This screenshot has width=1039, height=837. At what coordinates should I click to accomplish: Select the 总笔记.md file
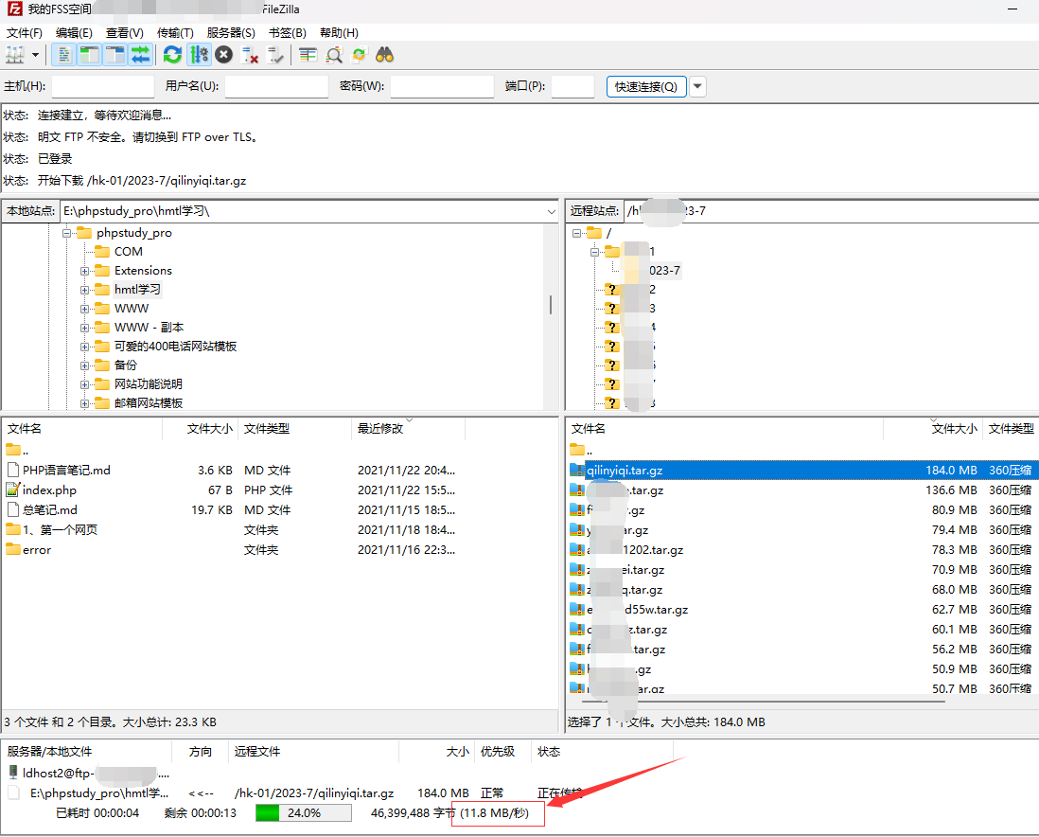click(x=50, y=510)
